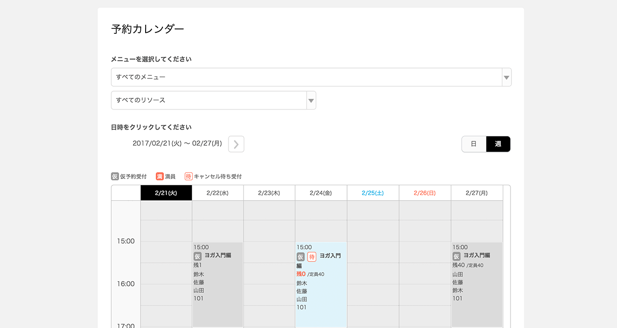The image size is (617, 328).
Task: Select the 2/25(土) column header
Action: 373,193
